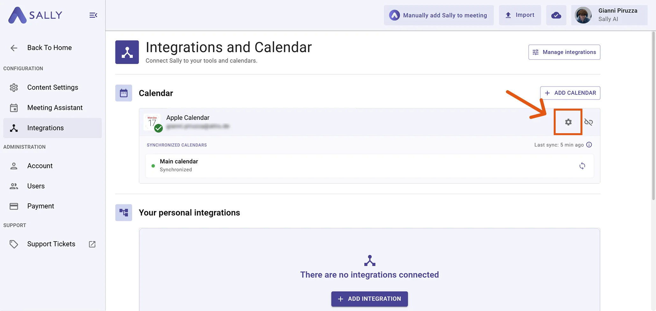Click the Users people icon
Screen dimensions: 656x311
point(14,186)
